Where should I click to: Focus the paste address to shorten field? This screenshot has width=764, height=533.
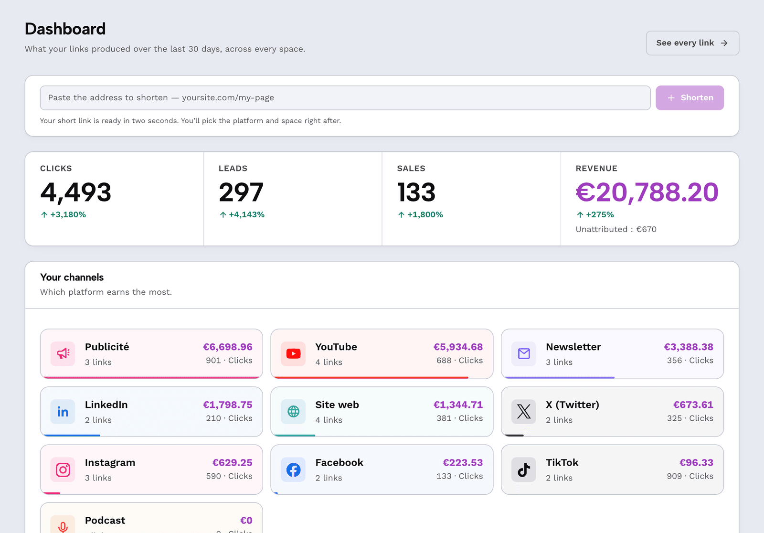345,98
